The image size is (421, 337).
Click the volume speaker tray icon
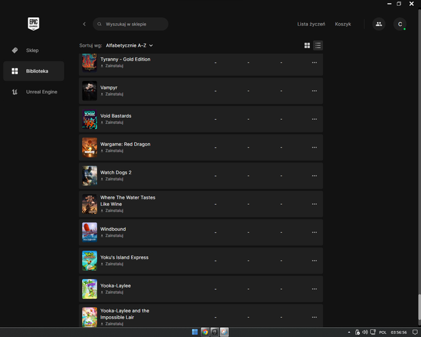coord(365,332)
